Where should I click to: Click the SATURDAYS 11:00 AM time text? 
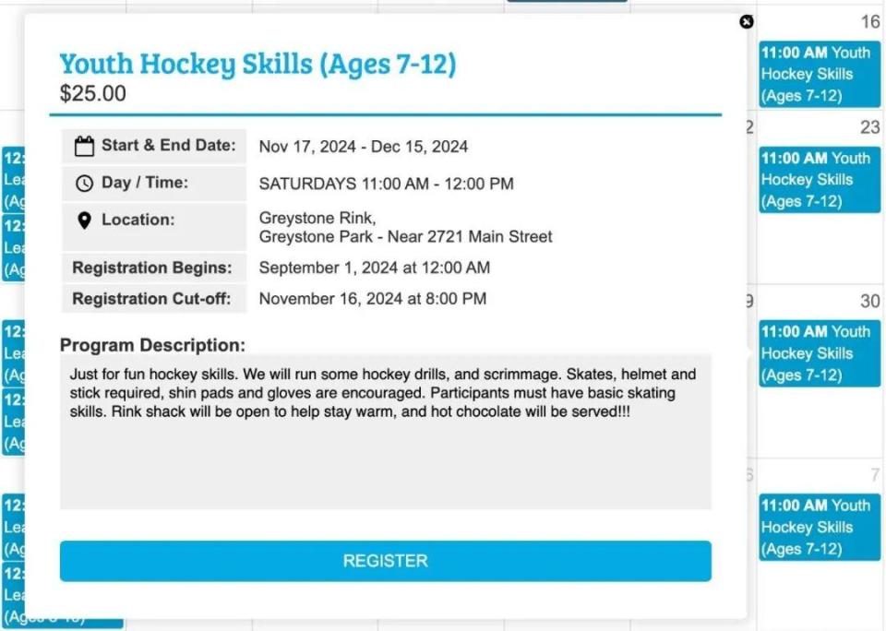pos(386,184)
